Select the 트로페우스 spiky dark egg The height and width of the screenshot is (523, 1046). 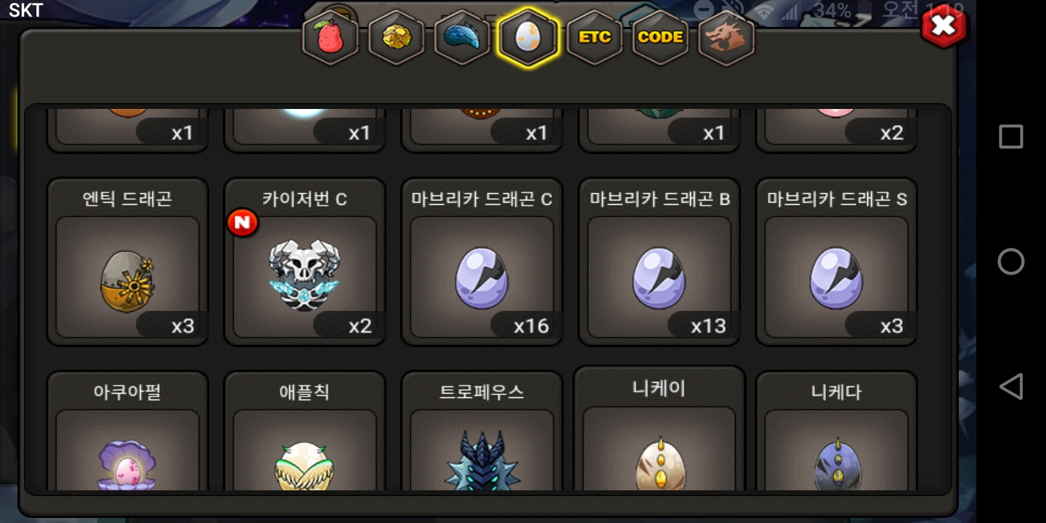point(482,431)
